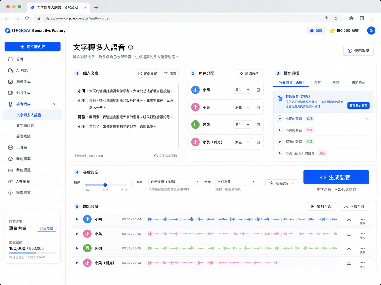Adjust the 語速 speed slider handle
The image size is (381, 285).
(x=105, y=185)
